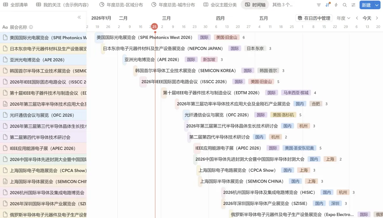Click 美国·洛杉矶 tag
This screenshot has height=218, width=383.
[283, 115]
